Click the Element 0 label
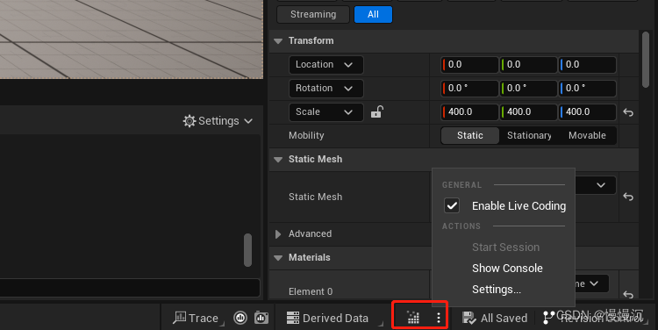The image size is (658, 330). coord(311,291)
